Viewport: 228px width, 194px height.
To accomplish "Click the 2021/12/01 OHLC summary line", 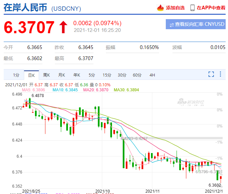I will (58, 85).
